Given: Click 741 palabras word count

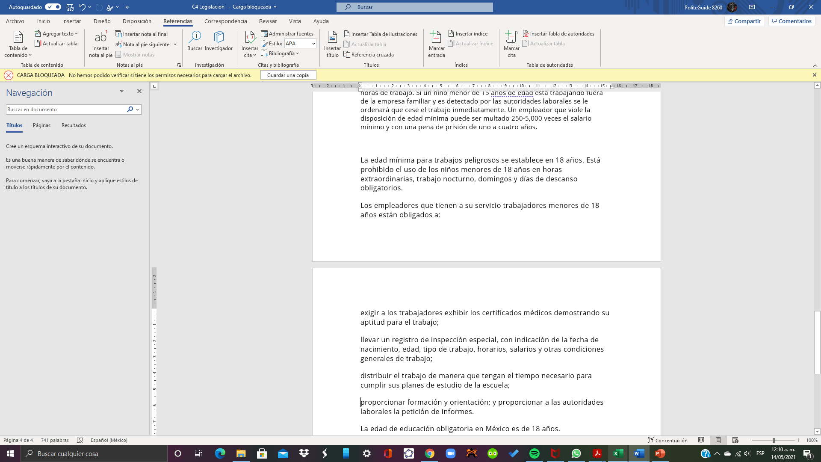Looking at the screenshot, I should [x=55, y=440].
